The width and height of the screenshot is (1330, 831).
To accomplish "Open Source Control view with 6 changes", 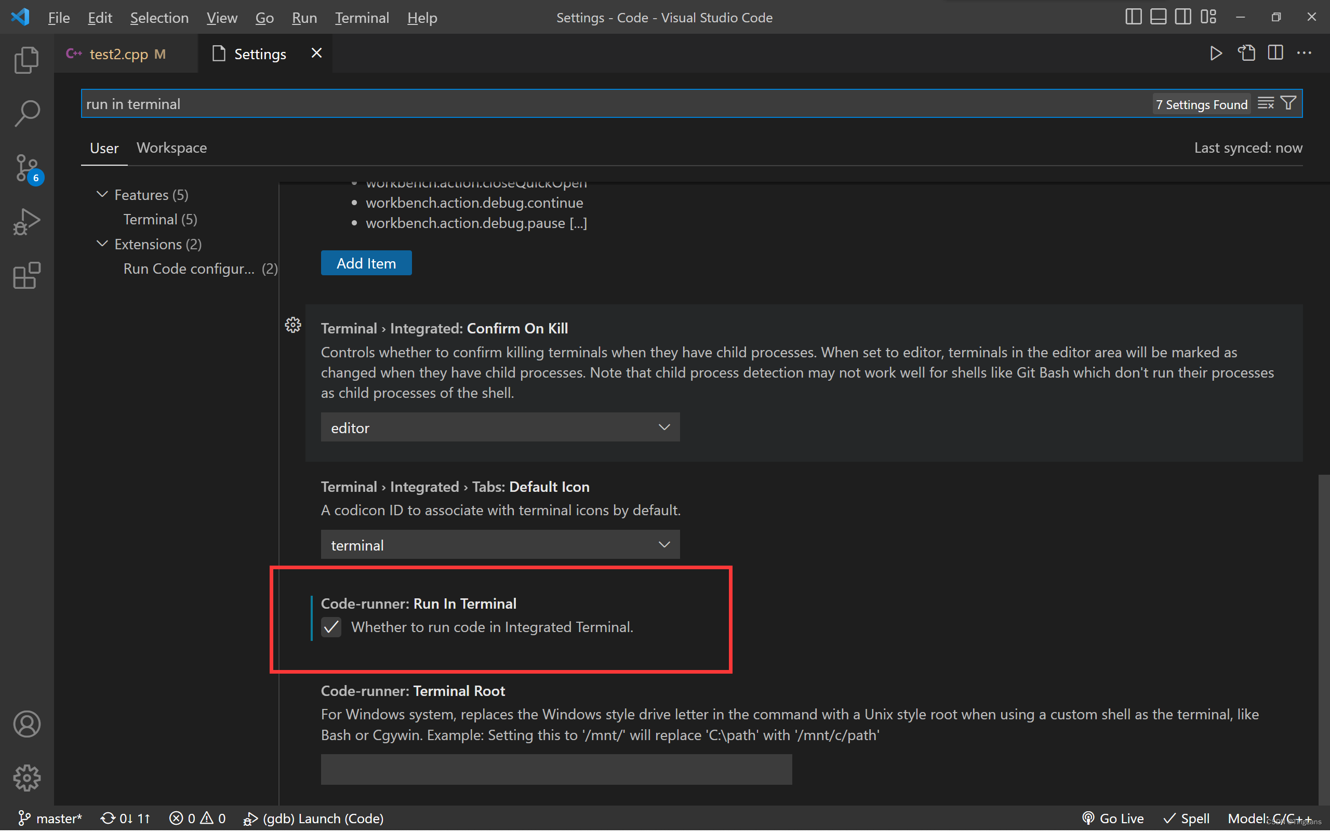I will [x=26, y=168].
